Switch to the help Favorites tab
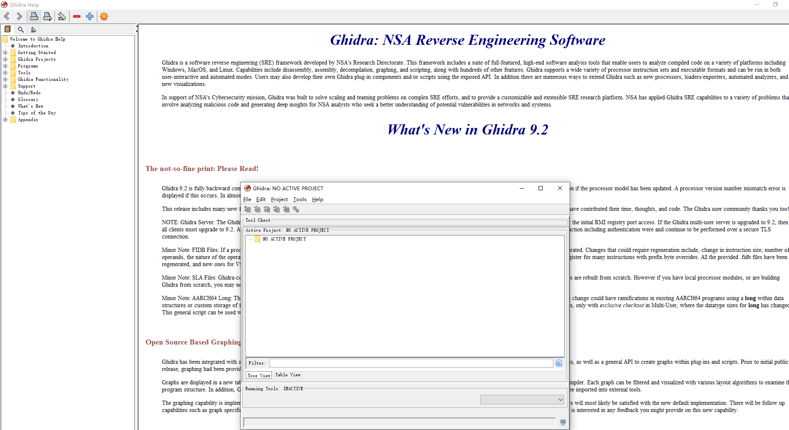The width and height of the screenshot is (789, 430). coord(34,29)
